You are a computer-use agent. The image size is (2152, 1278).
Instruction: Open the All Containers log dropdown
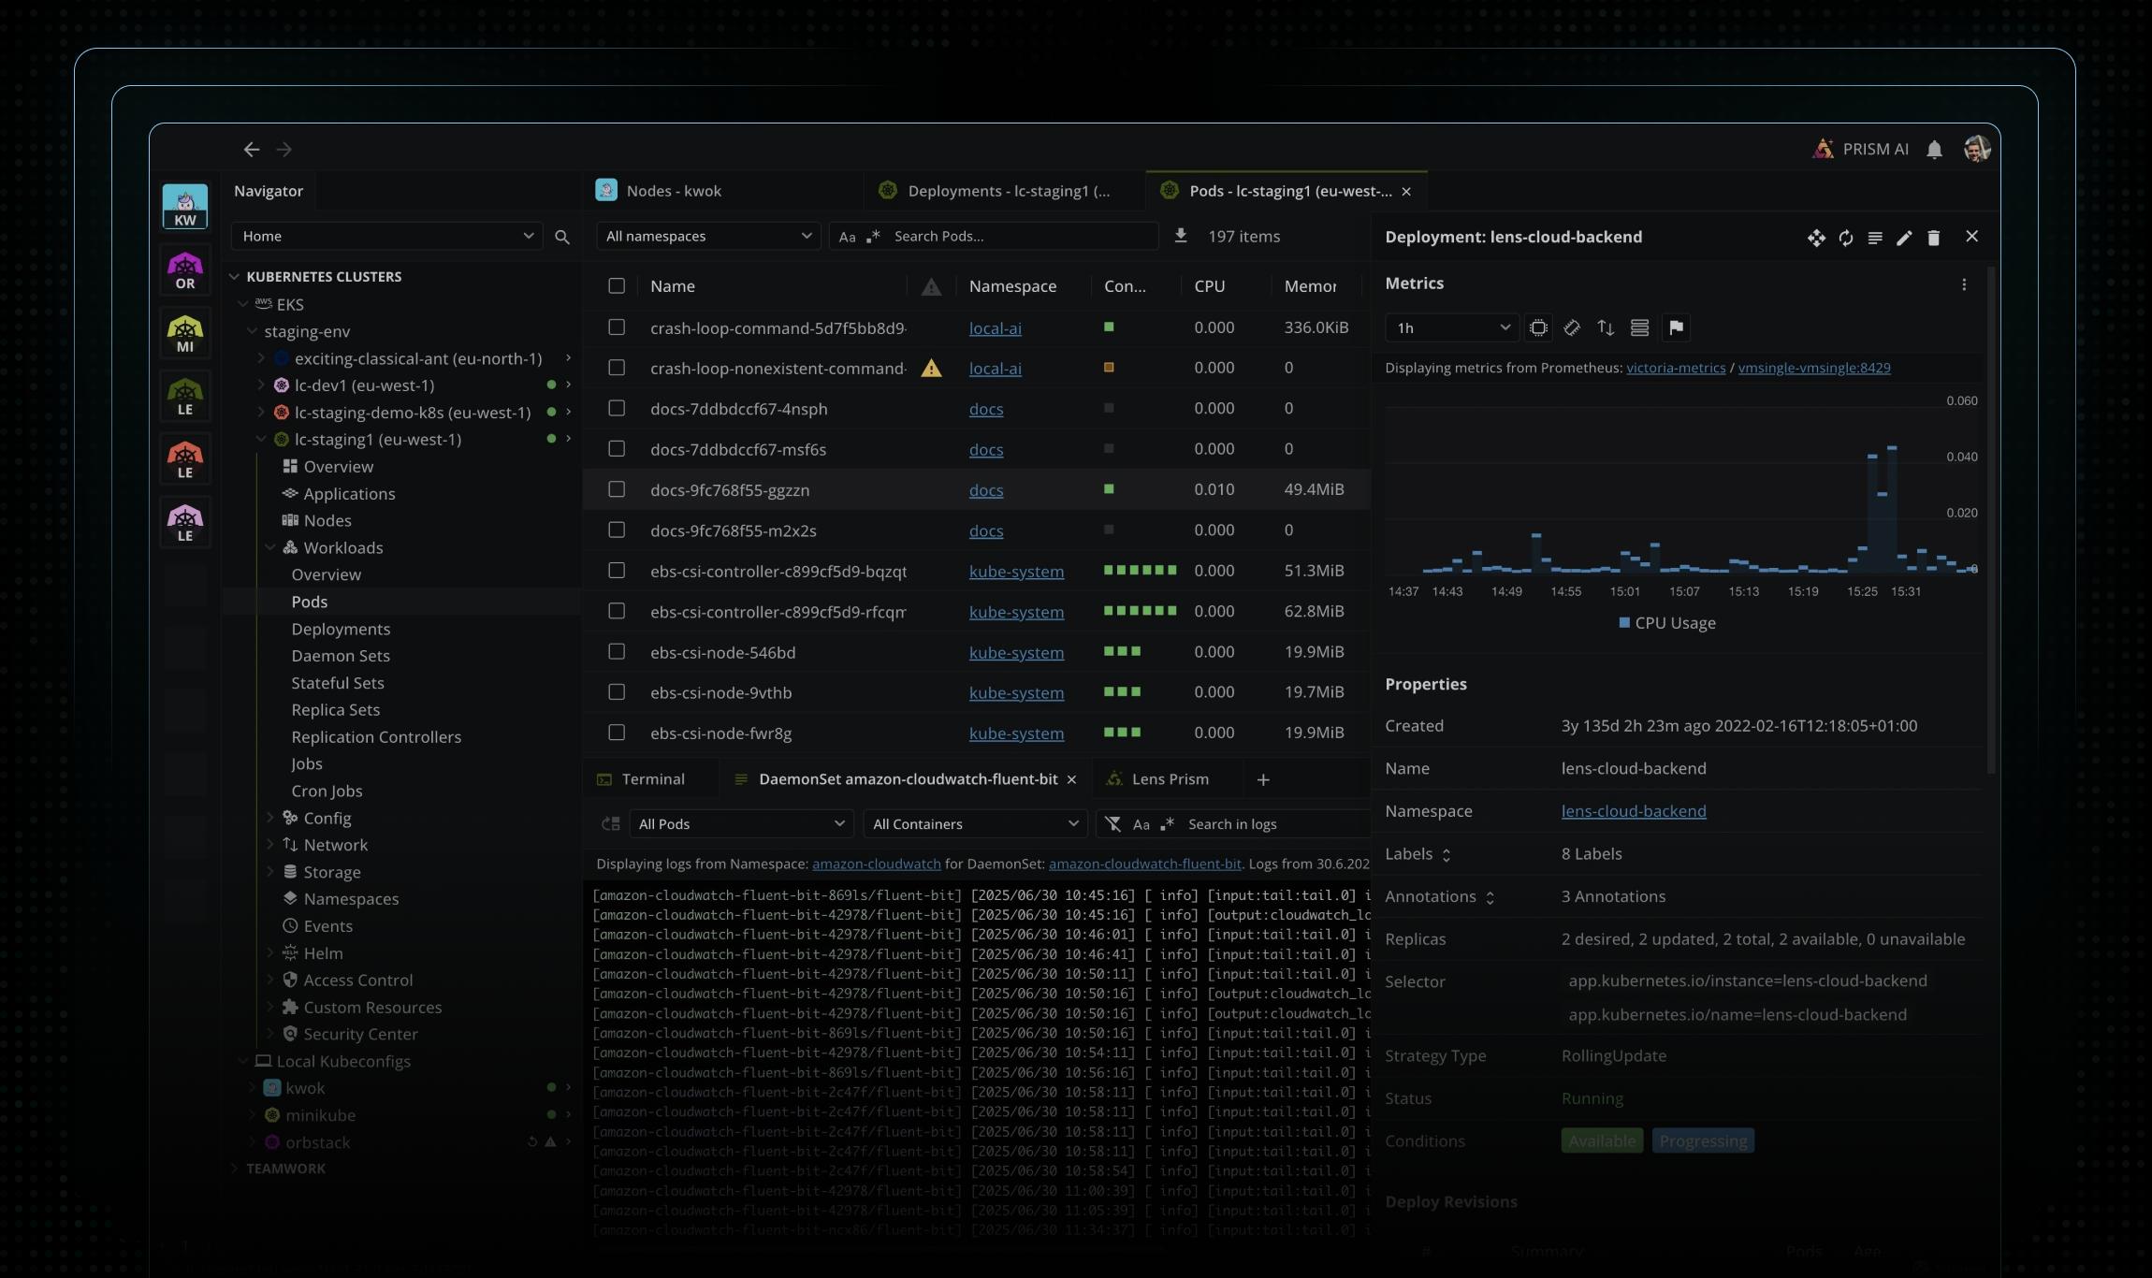(975, 824)
